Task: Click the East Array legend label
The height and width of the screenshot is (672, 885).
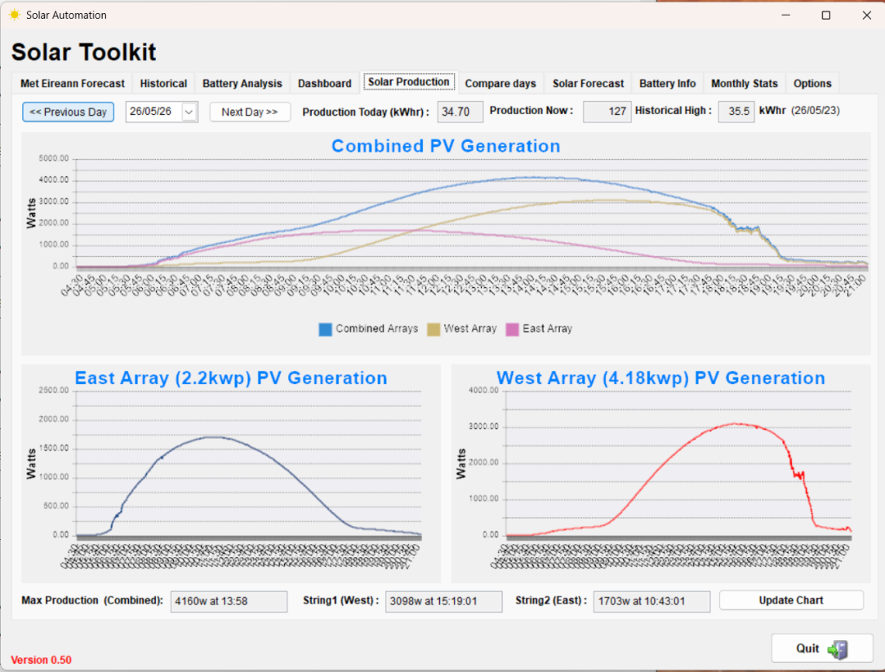Action: (x=547, y=329)
